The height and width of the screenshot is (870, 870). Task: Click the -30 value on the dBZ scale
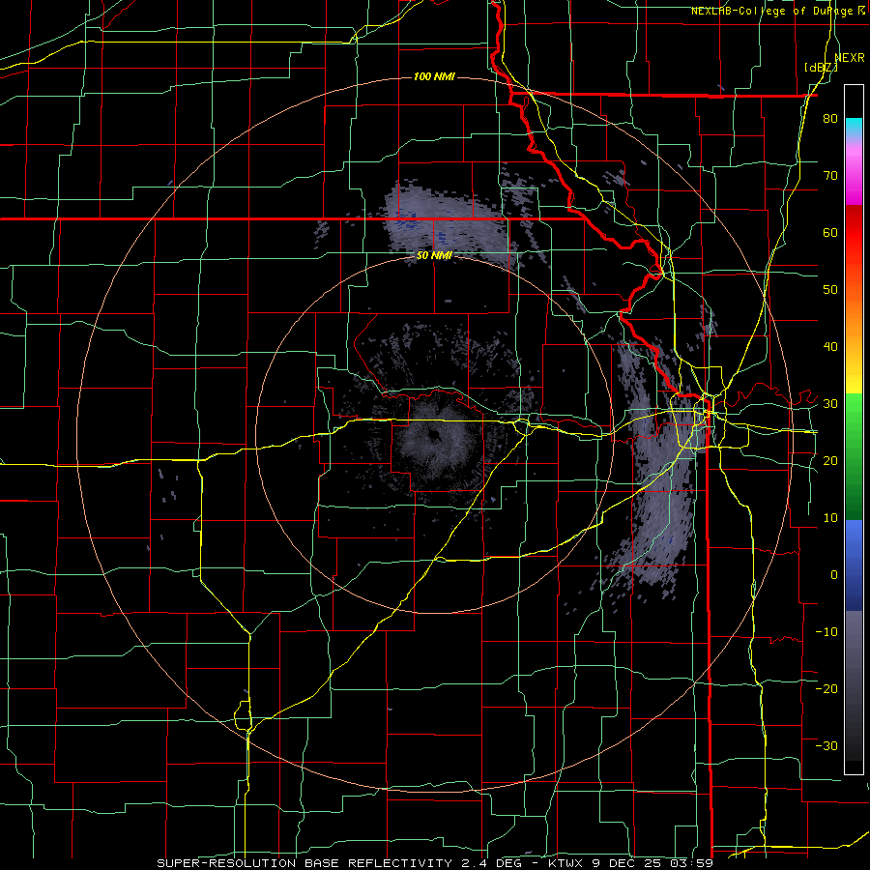[x=826, y=745]
